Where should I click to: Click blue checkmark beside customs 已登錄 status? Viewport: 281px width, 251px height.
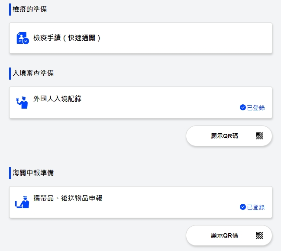pyautogui.click(x=242, y=207)
